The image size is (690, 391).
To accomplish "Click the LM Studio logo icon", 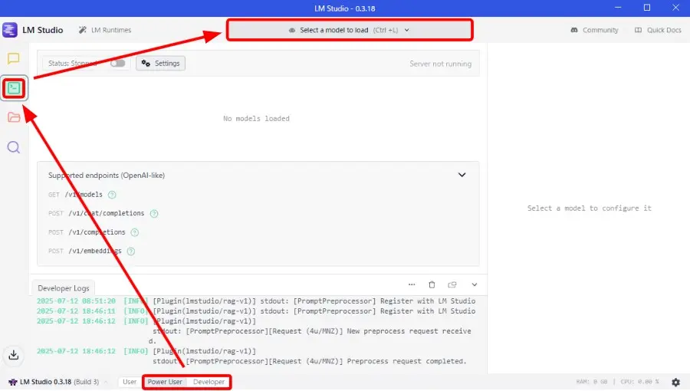I will coord(10,30).
